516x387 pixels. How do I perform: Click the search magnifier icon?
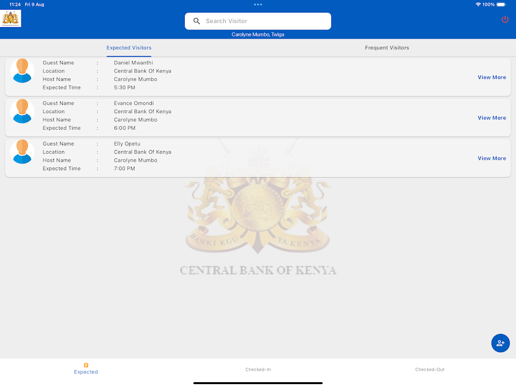196,21
